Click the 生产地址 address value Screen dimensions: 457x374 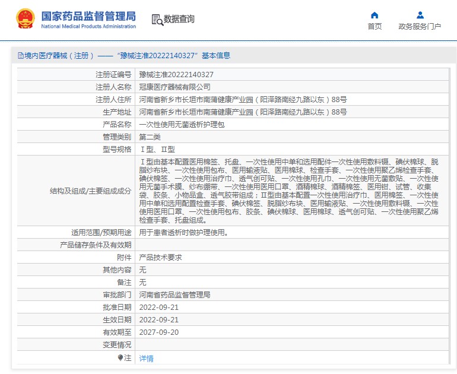tap(243, 112)
